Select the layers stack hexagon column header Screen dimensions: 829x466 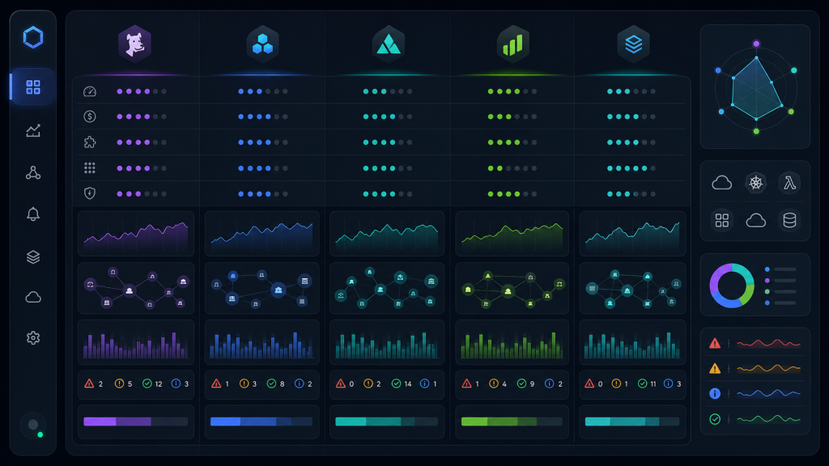[x=633, y=44]
